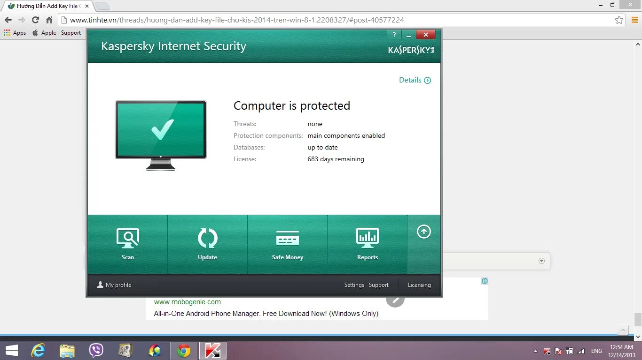Go back in Chrome
The image size is (642, 360).
click(x=8, y=20)
